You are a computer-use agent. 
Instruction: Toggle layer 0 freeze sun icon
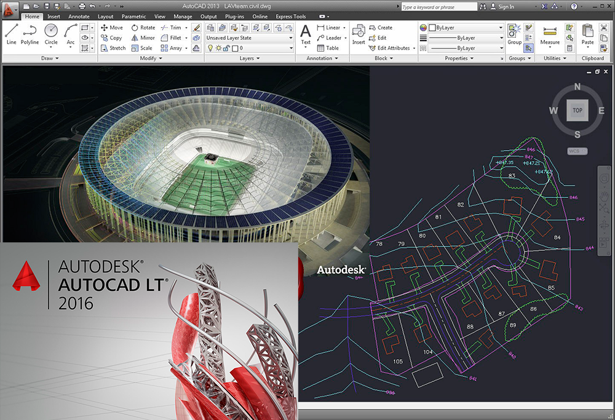218,48
